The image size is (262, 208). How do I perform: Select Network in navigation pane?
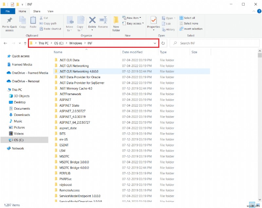pos(15,148)
